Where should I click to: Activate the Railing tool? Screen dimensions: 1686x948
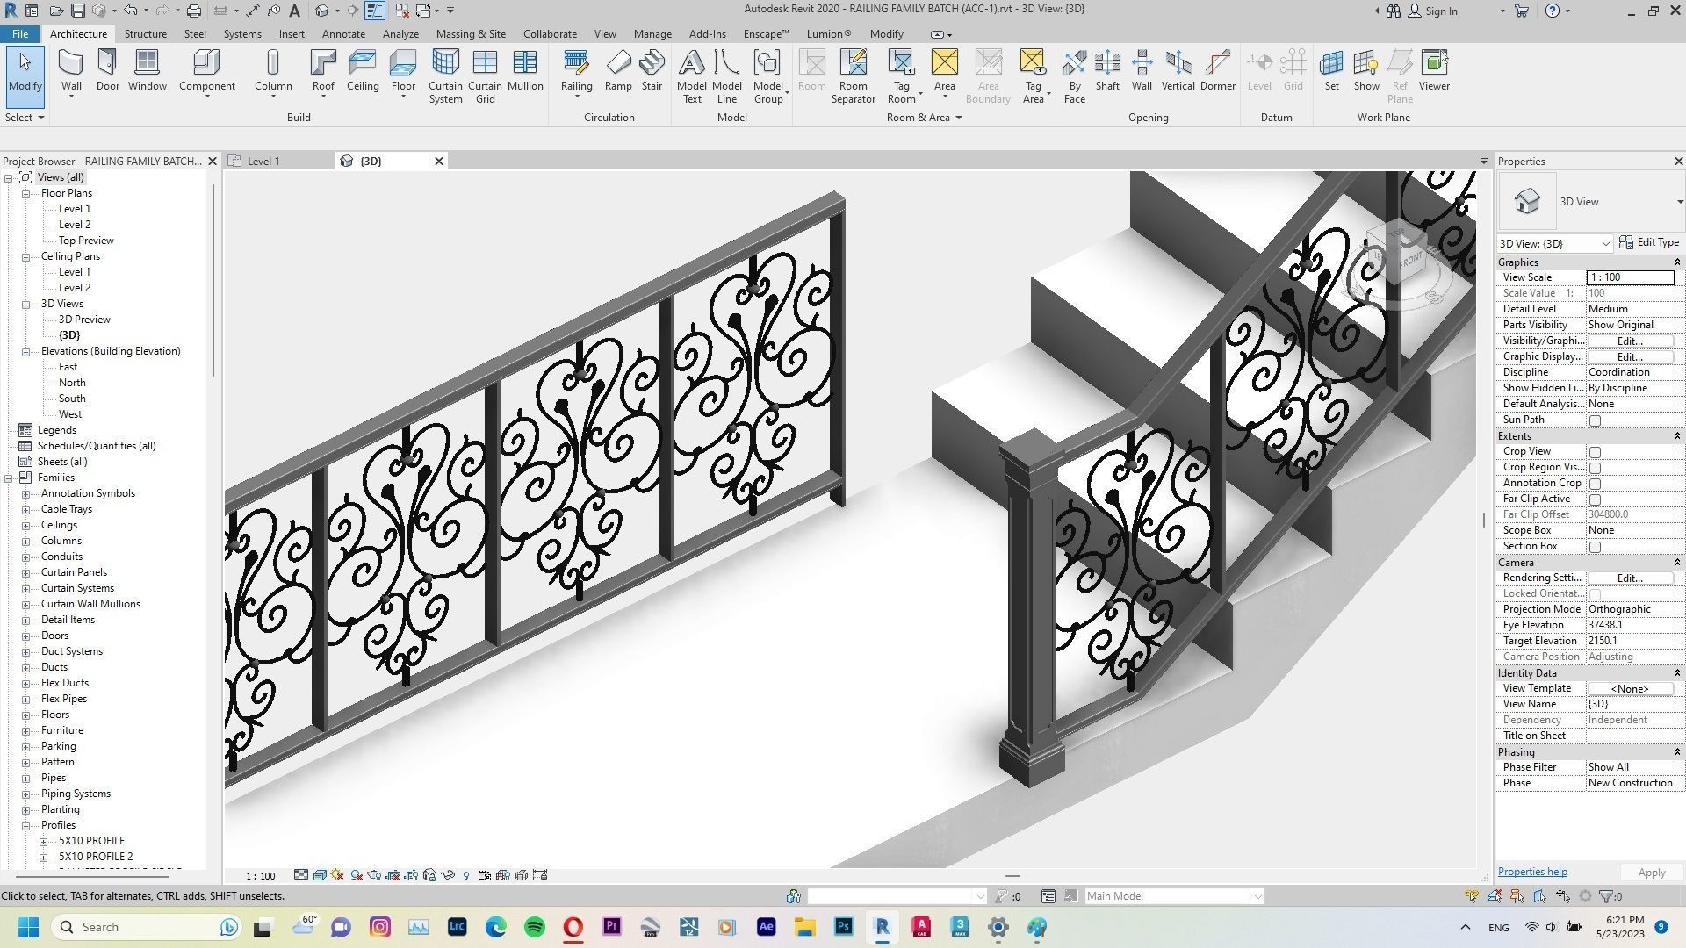click(x=576, y=72)
